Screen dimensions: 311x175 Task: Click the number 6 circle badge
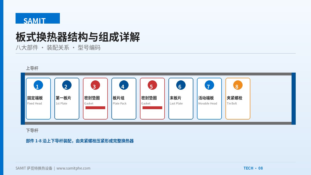coord(181,85)
